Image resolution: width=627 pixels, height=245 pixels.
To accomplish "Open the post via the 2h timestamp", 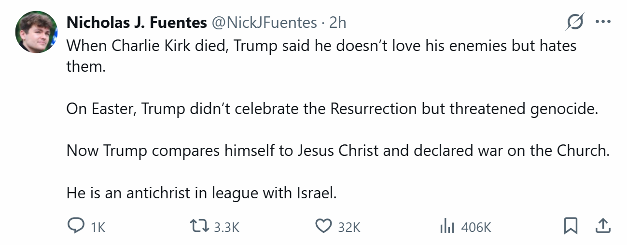I will pos(338,22).
